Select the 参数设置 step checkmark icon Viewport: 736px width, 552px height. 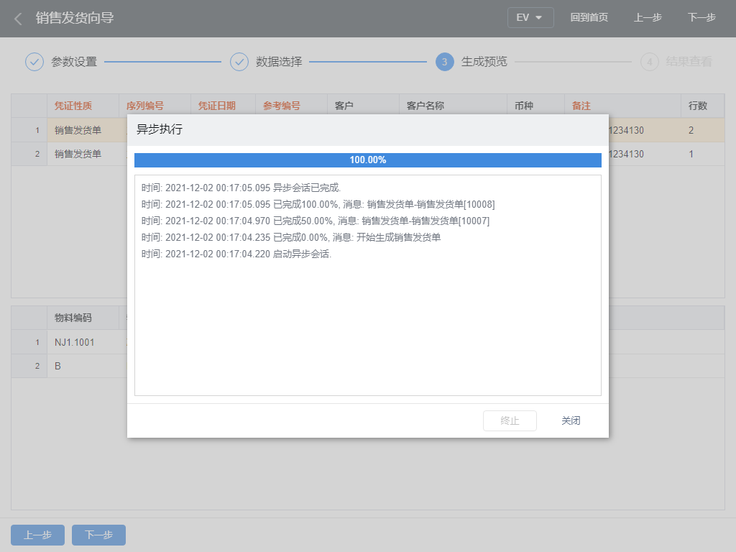(x=34, y=62)
